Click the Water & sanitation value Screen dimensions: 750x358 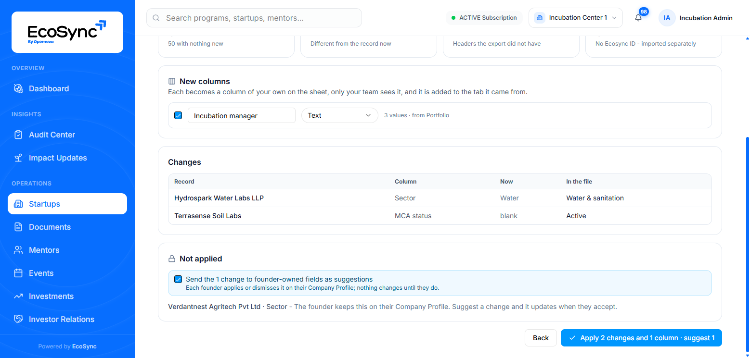[595, 198]
